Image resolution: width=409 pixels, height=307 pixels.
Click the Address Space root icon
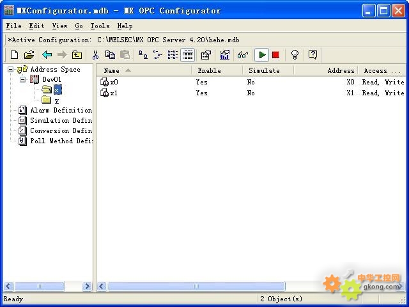click(x=22, y=69)
